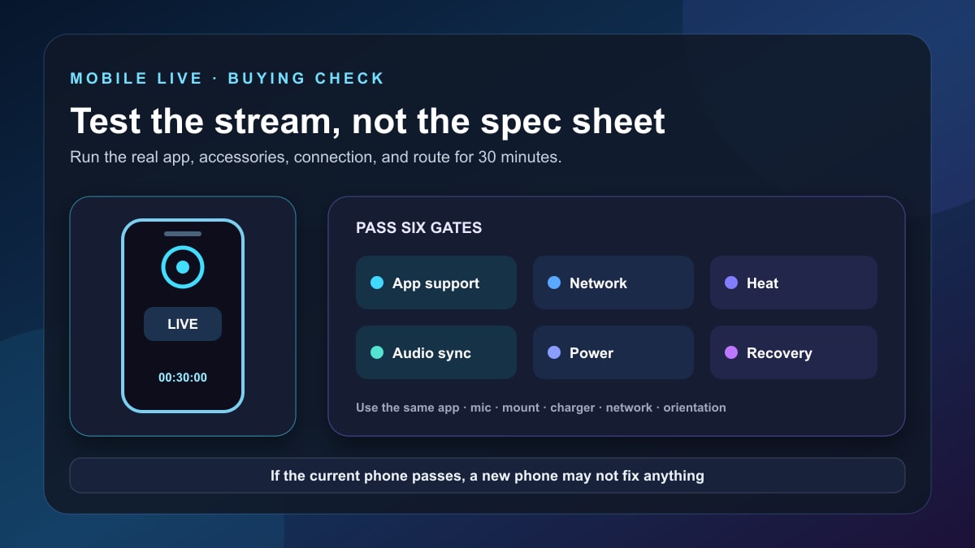Click the violet dot beside Recovery
The height and width of the screenshot is (548, 975).
pos(731,352)
